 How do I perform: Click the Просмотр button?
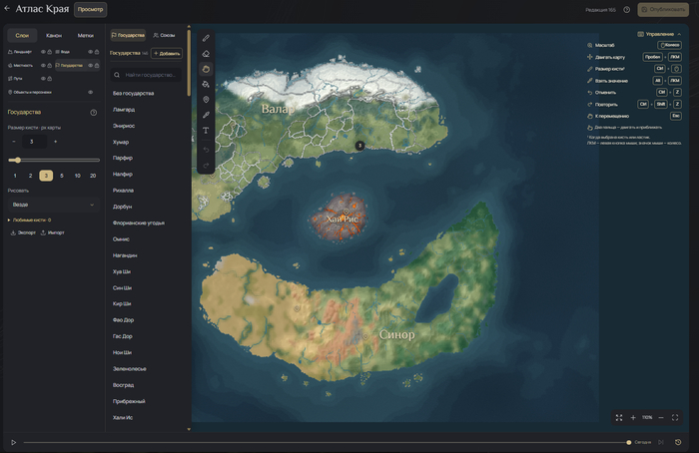(90, 9)
